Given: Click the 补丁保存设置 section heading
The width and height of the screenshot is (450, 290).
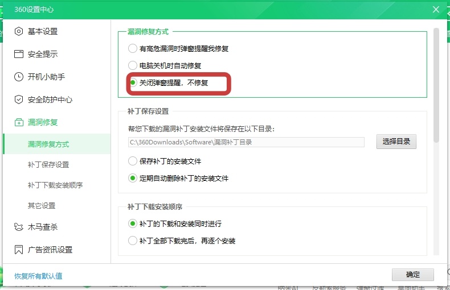Looking at the screenshot, I should tap(148, 111).
